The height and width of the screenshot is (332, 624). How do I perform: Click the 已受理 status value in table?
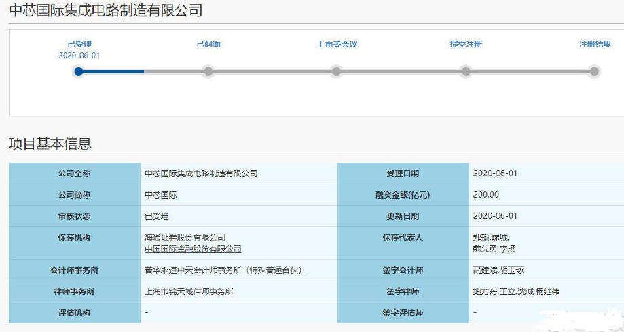[157, 216]
